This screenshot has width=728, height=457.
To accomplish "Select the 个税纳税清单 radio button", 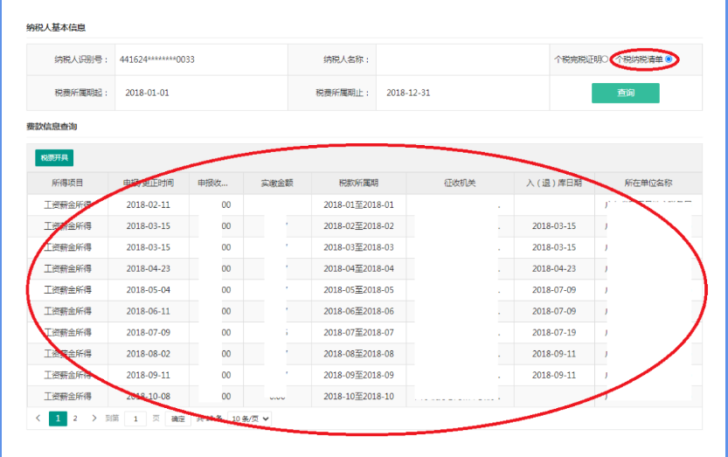I will [x=669, y=59].
